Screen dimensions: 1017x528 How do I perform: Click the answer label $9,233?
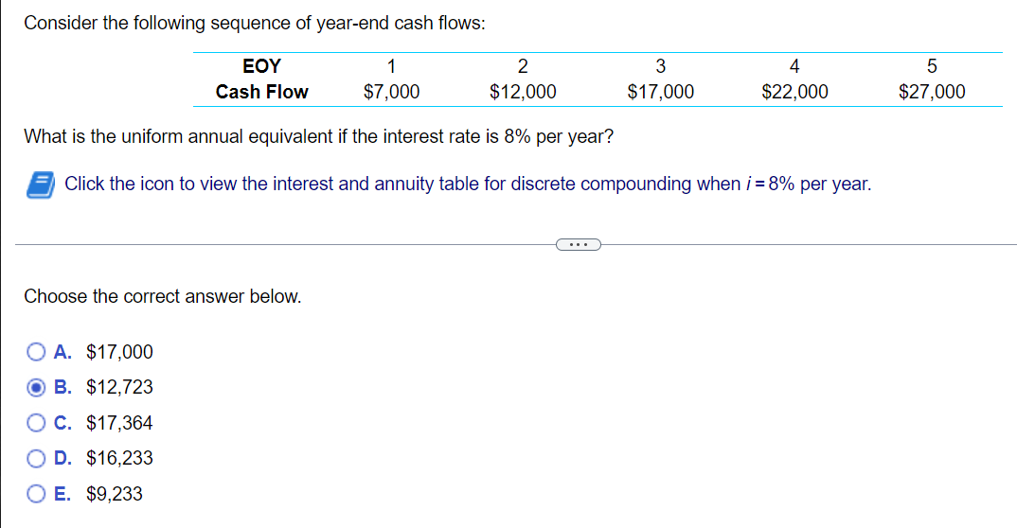(x=115, y=494)
